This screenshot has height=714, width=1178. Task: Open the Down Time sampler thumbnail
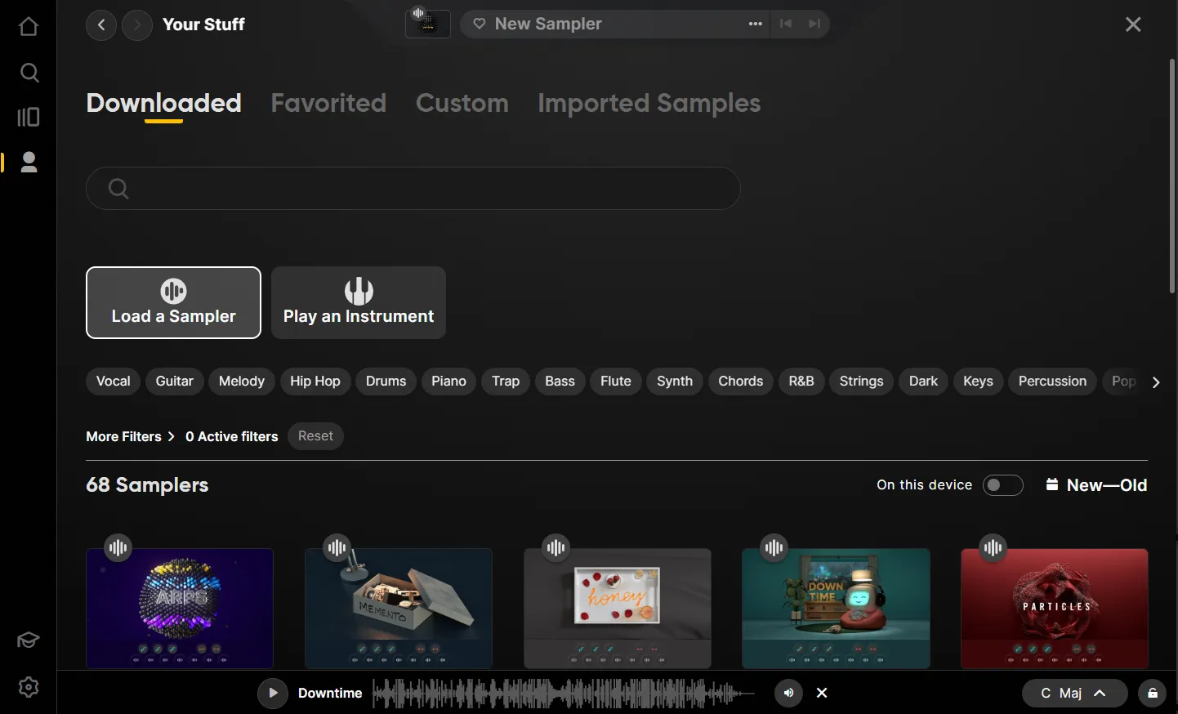click(x=836, y=609)
